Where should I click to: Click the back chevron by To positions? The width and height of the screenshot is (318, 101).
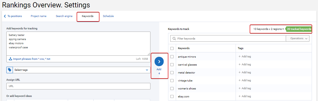5,16
